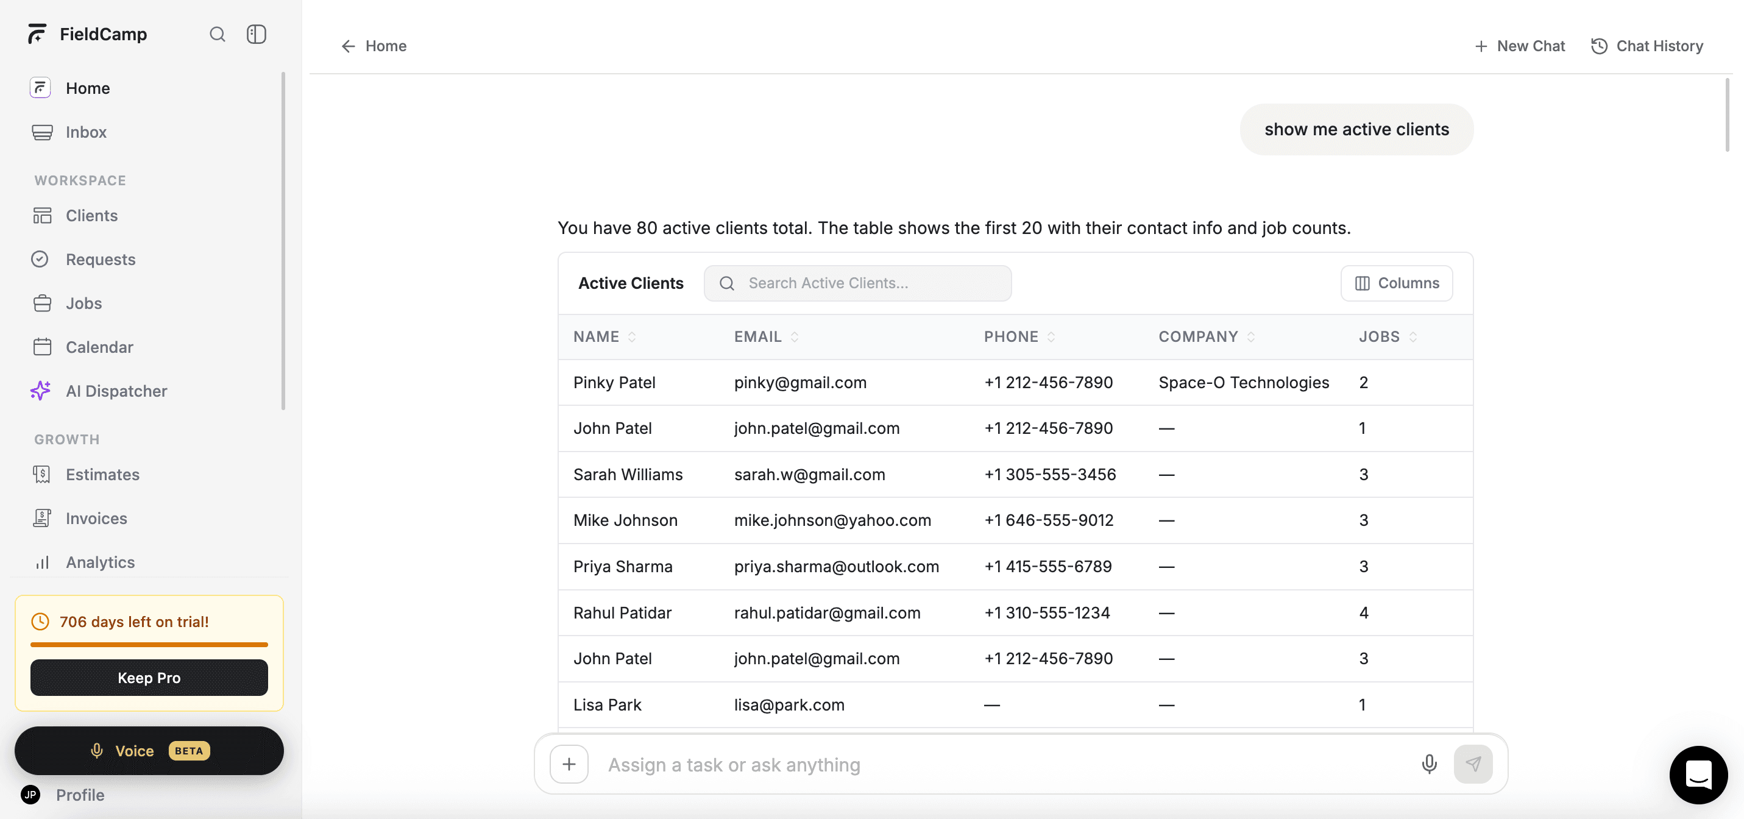Image resolution: width=1744 pixels, height=819 pixels.
Task: Click the Invoices icon
Action: pos(42,518)
